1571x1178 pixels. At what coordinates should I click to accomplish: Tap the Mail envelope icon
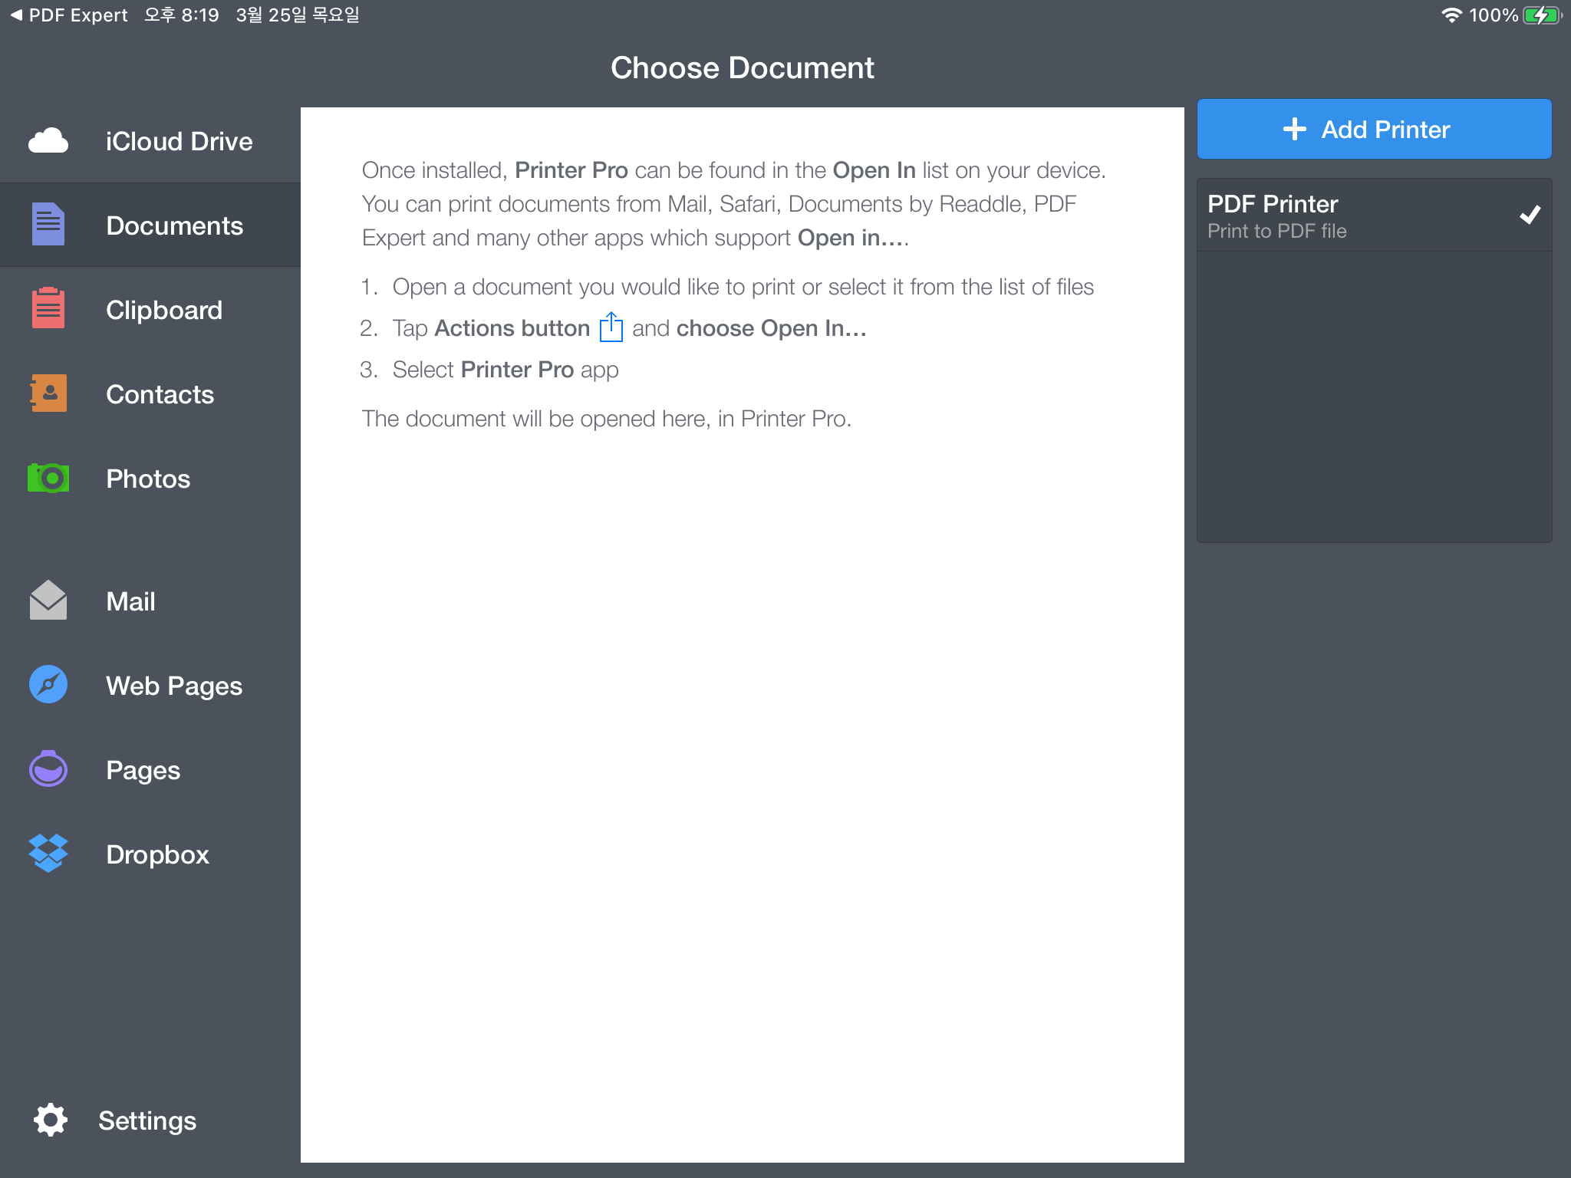48,601
